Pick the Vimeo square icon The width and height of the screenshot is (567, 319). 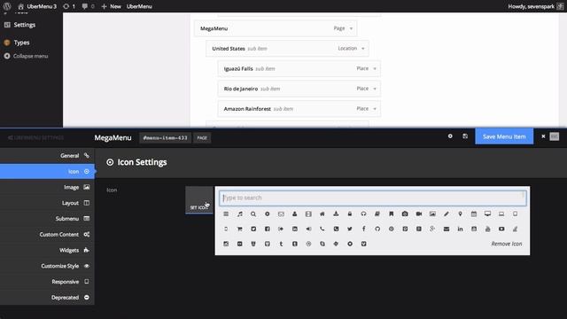tap(363, 244)
